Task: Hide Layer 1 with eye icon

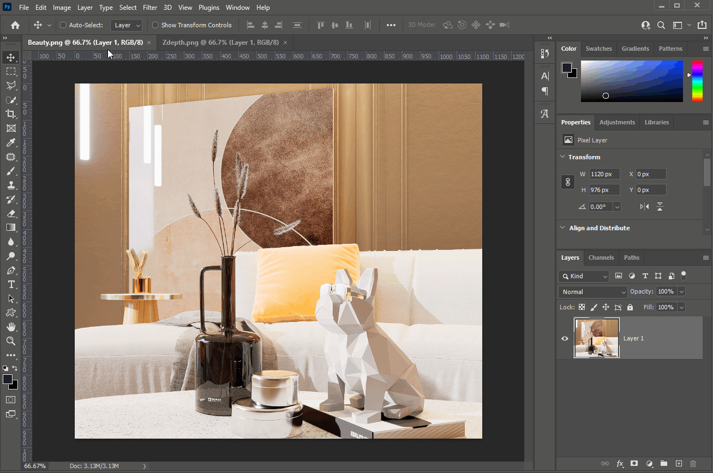Action: click(565, 338)
